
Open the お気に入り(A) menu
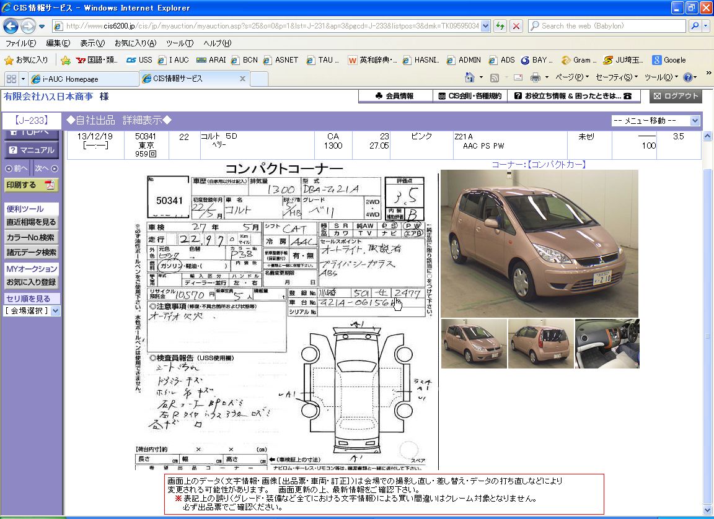click(x=135, y=43)
